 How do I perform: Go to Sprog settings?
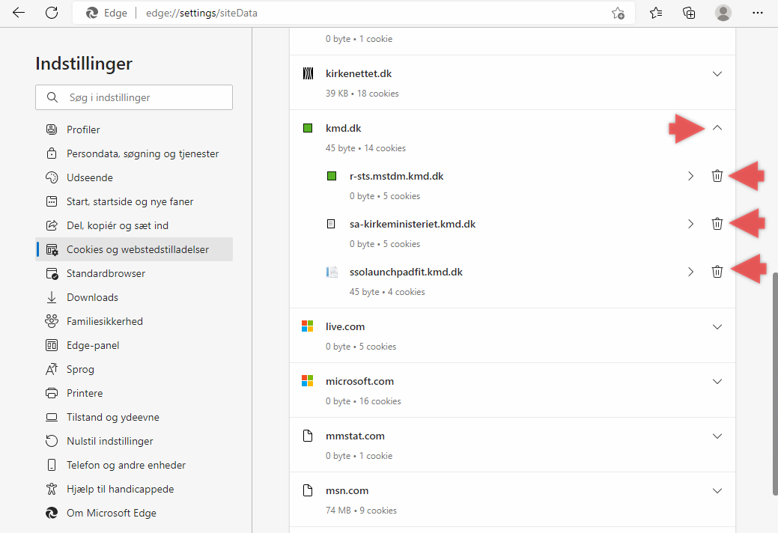(x=134, y=369)
